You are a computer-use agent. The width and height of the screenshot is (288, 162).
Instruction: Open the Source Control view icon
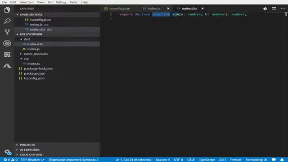(7, 32)
